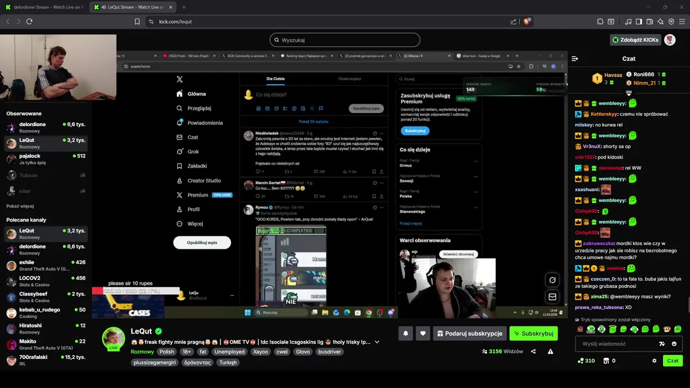Open delordione in Obserwowane list
The height and width of the screenshot is (388, 690).
(46, 127)
